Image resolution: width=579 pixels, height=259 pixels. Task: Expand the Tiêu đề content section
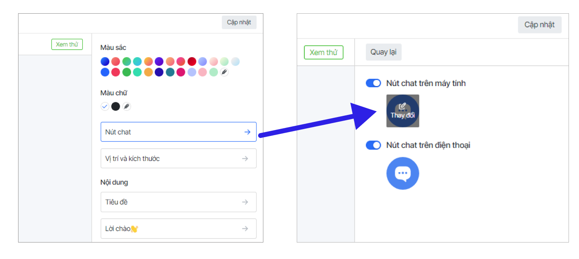click(x=178, y=202)
